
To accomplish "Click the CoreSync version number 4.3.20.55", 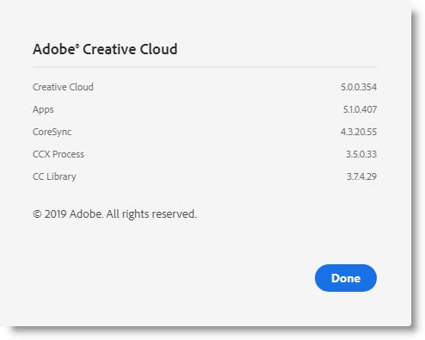I will pyautogui.click(x=359, y=132).
